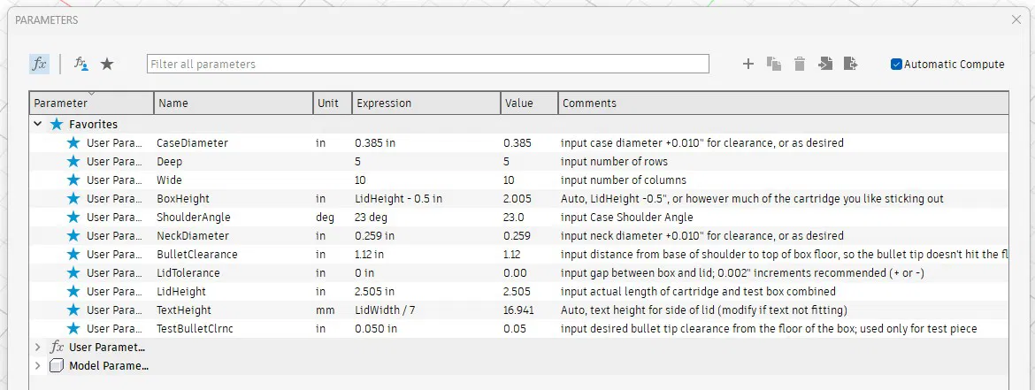Sort by the Value column header
This screenshot has width=1035, height=390.
click(x=529, y=103)
